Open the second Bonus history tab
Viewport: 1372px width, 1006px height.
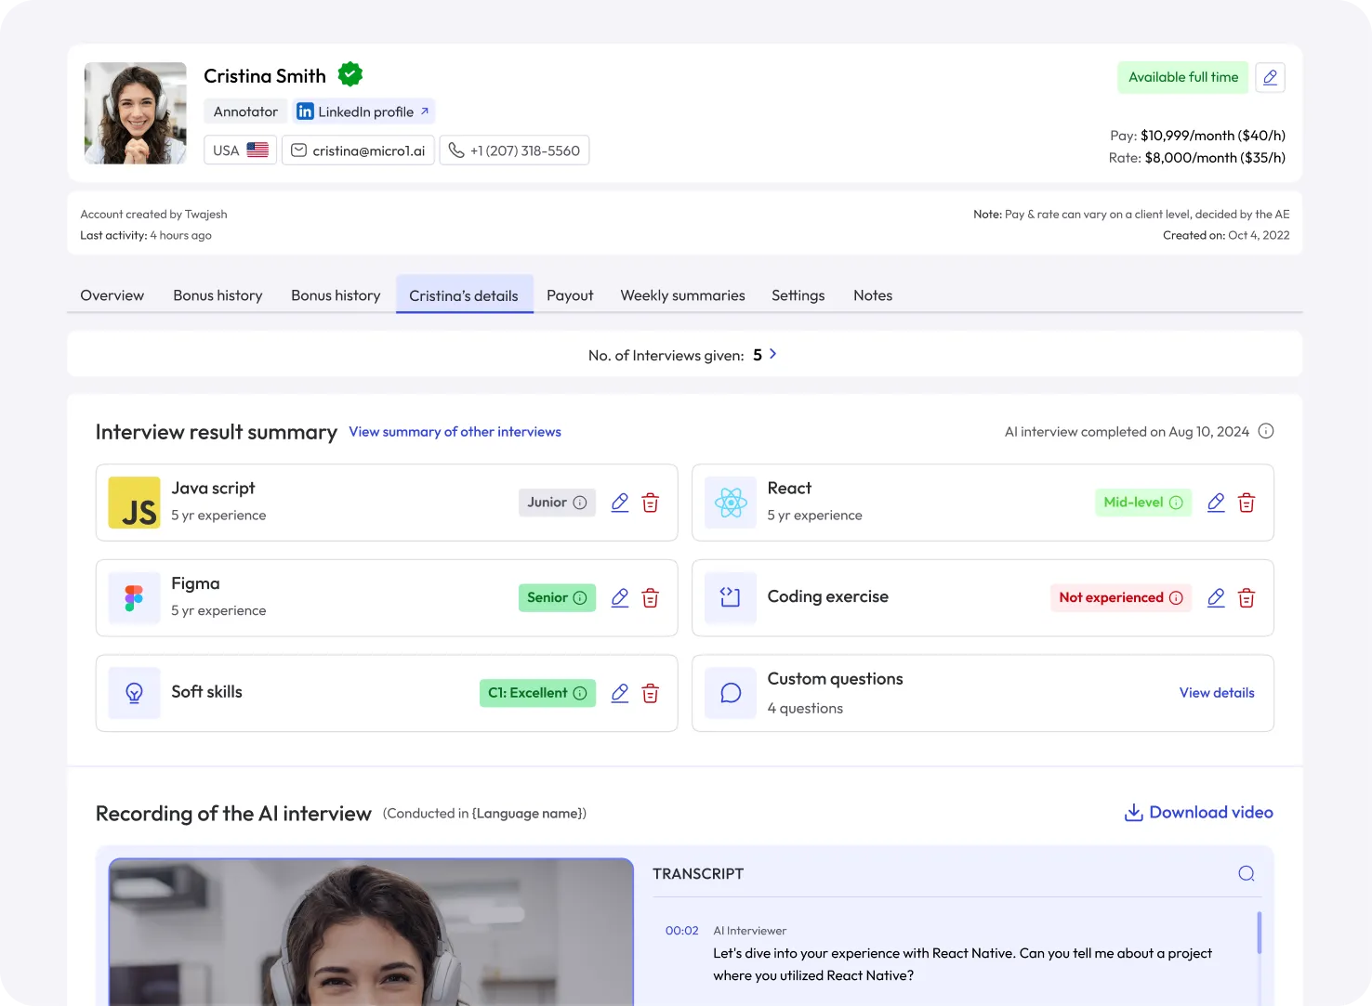pyautogui.click(x=336, y=295)
